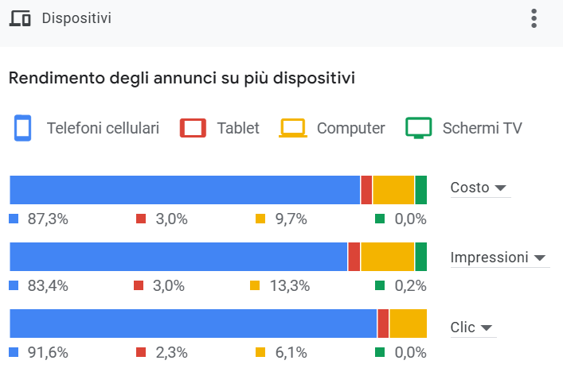Click the blue swatch beside 87,3%
Image resolution: width=563 pixels, height=372 pixels.
14,219
